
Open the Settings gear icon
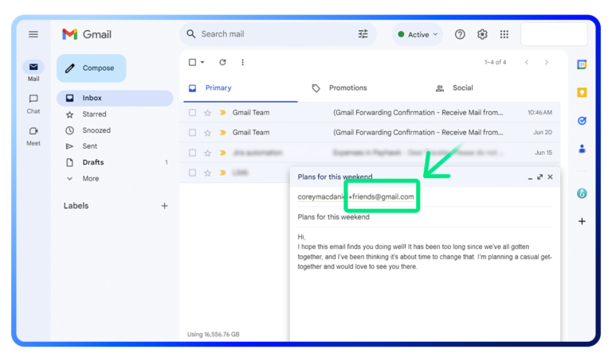pos(482,34)
